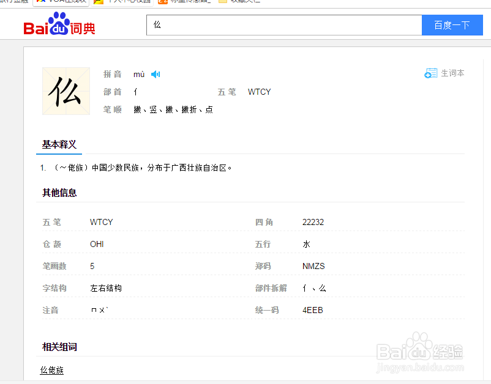Play the pronunciation audio for "mù"

(x=155, y=73)
